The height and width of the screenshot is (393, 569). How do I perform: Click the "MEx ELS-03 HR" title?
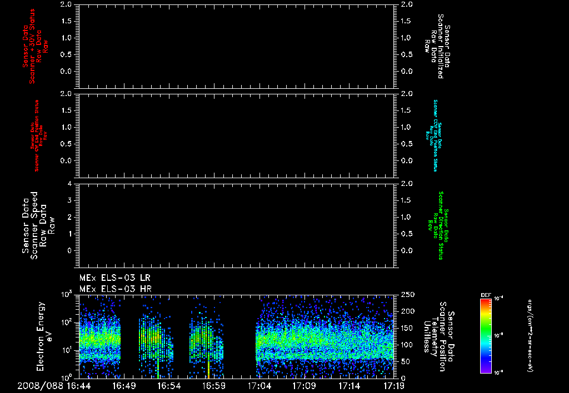(116, 289)
